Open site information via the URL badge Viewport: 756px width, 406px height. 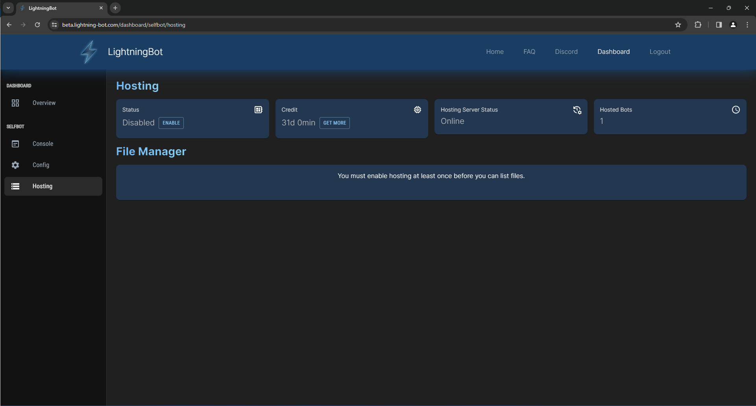pyautogui.click(x=54, y=25)
